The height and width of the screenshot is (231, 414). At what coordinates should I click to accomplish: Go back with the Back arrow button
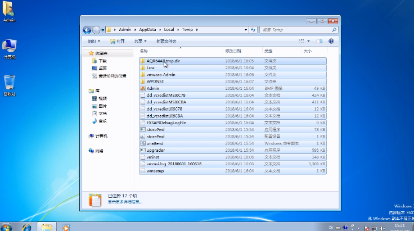click(87, 30)
